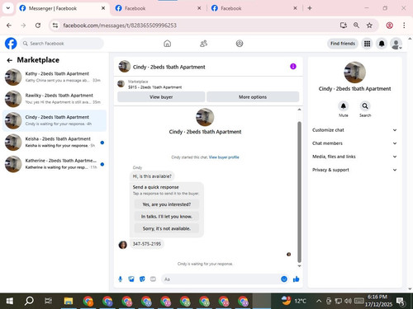View site information icon in address bar
The width and height of the screenshot is (413, 309).
55,26
